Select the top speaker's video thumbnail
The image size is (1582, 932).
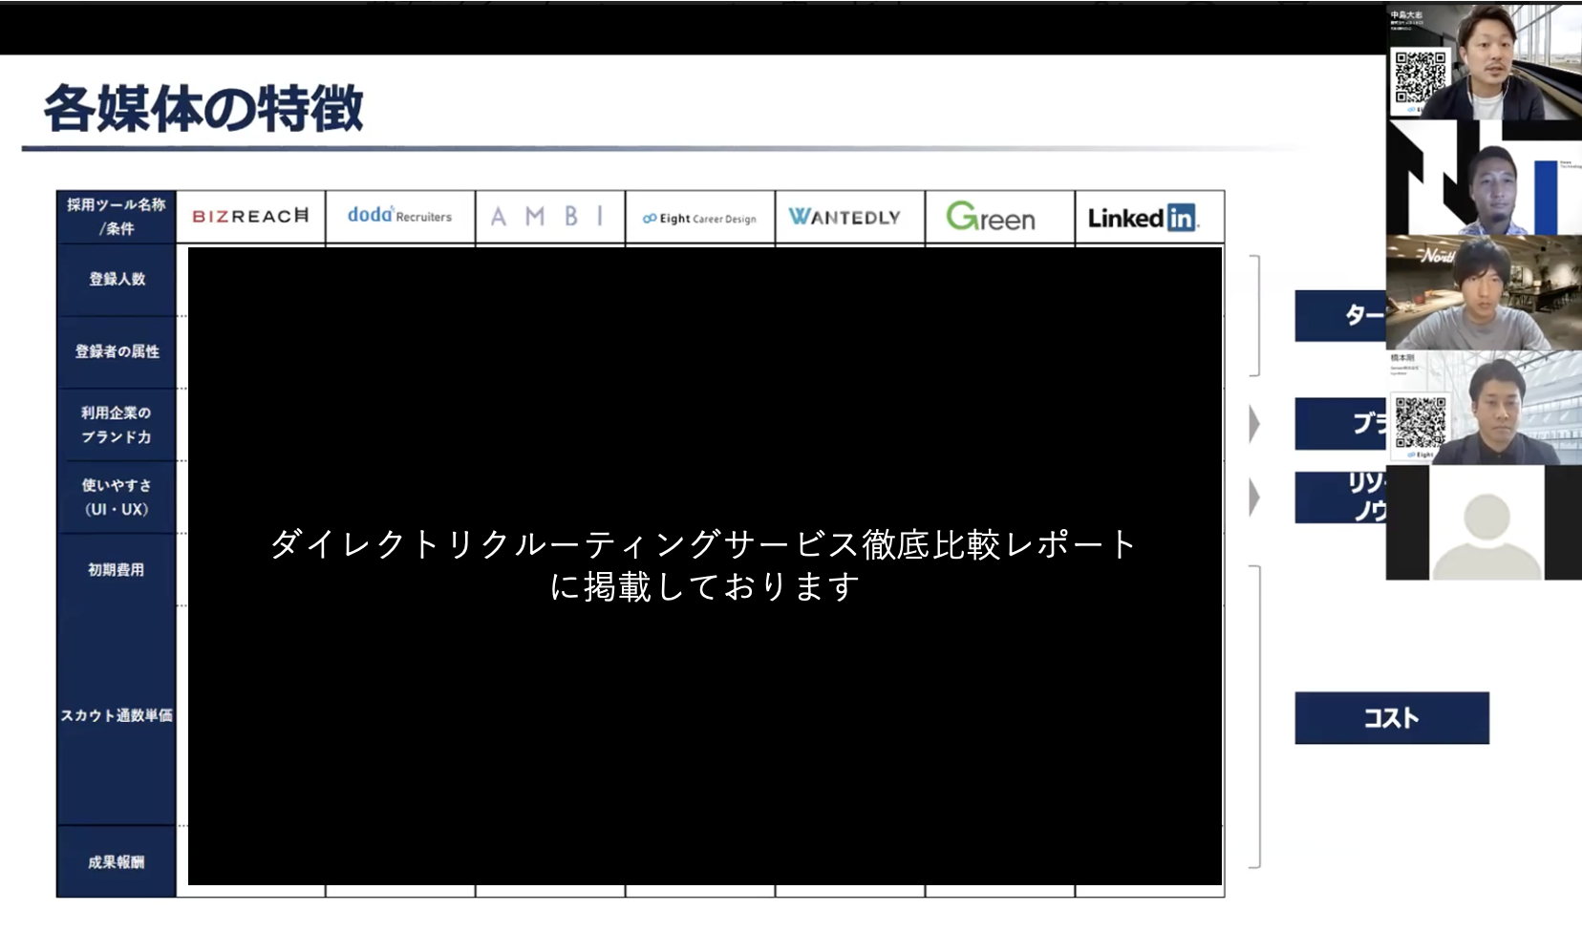[x=1484, y=62]
